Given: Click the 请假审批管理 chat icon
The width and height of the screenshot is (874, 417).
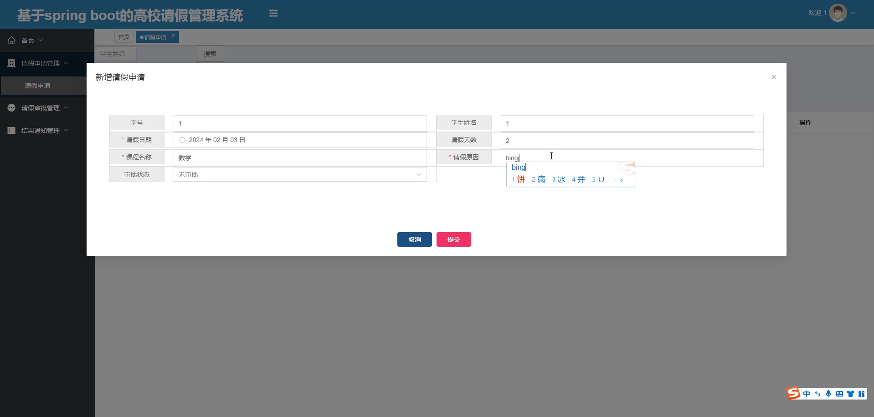Looking at the screenshot, I should coord(11,108).
